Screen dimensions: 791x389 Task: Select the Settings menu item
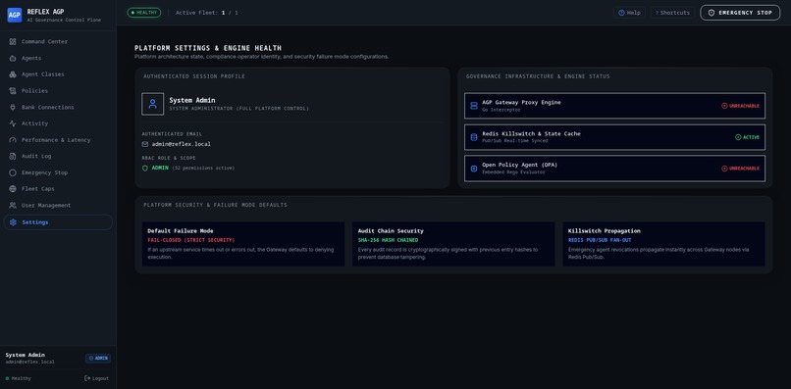pyautogui.click(x=58, y=222)
